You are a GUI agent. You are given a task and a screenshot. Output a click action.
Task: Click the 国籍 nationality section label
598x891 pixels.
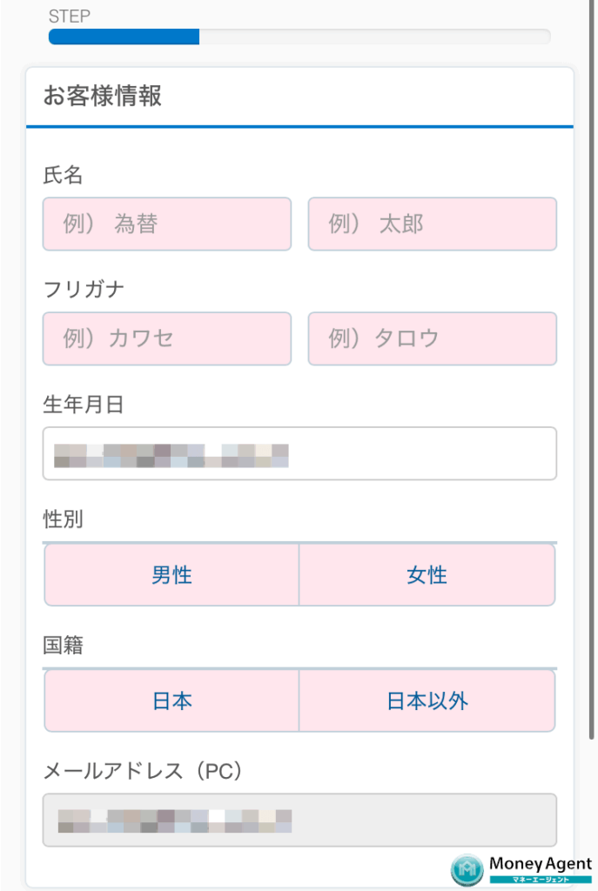coord(57,645)
